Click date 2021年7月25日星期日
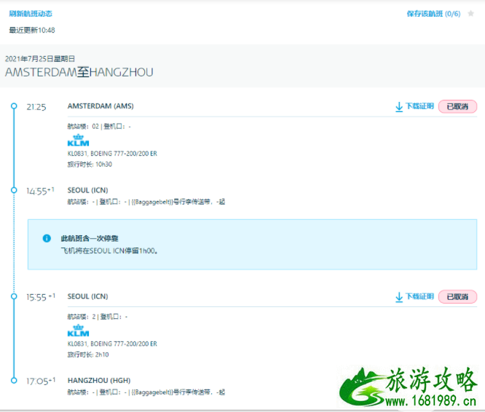The width and height of the screenshot is (485, 412). (x=40, y=59)
